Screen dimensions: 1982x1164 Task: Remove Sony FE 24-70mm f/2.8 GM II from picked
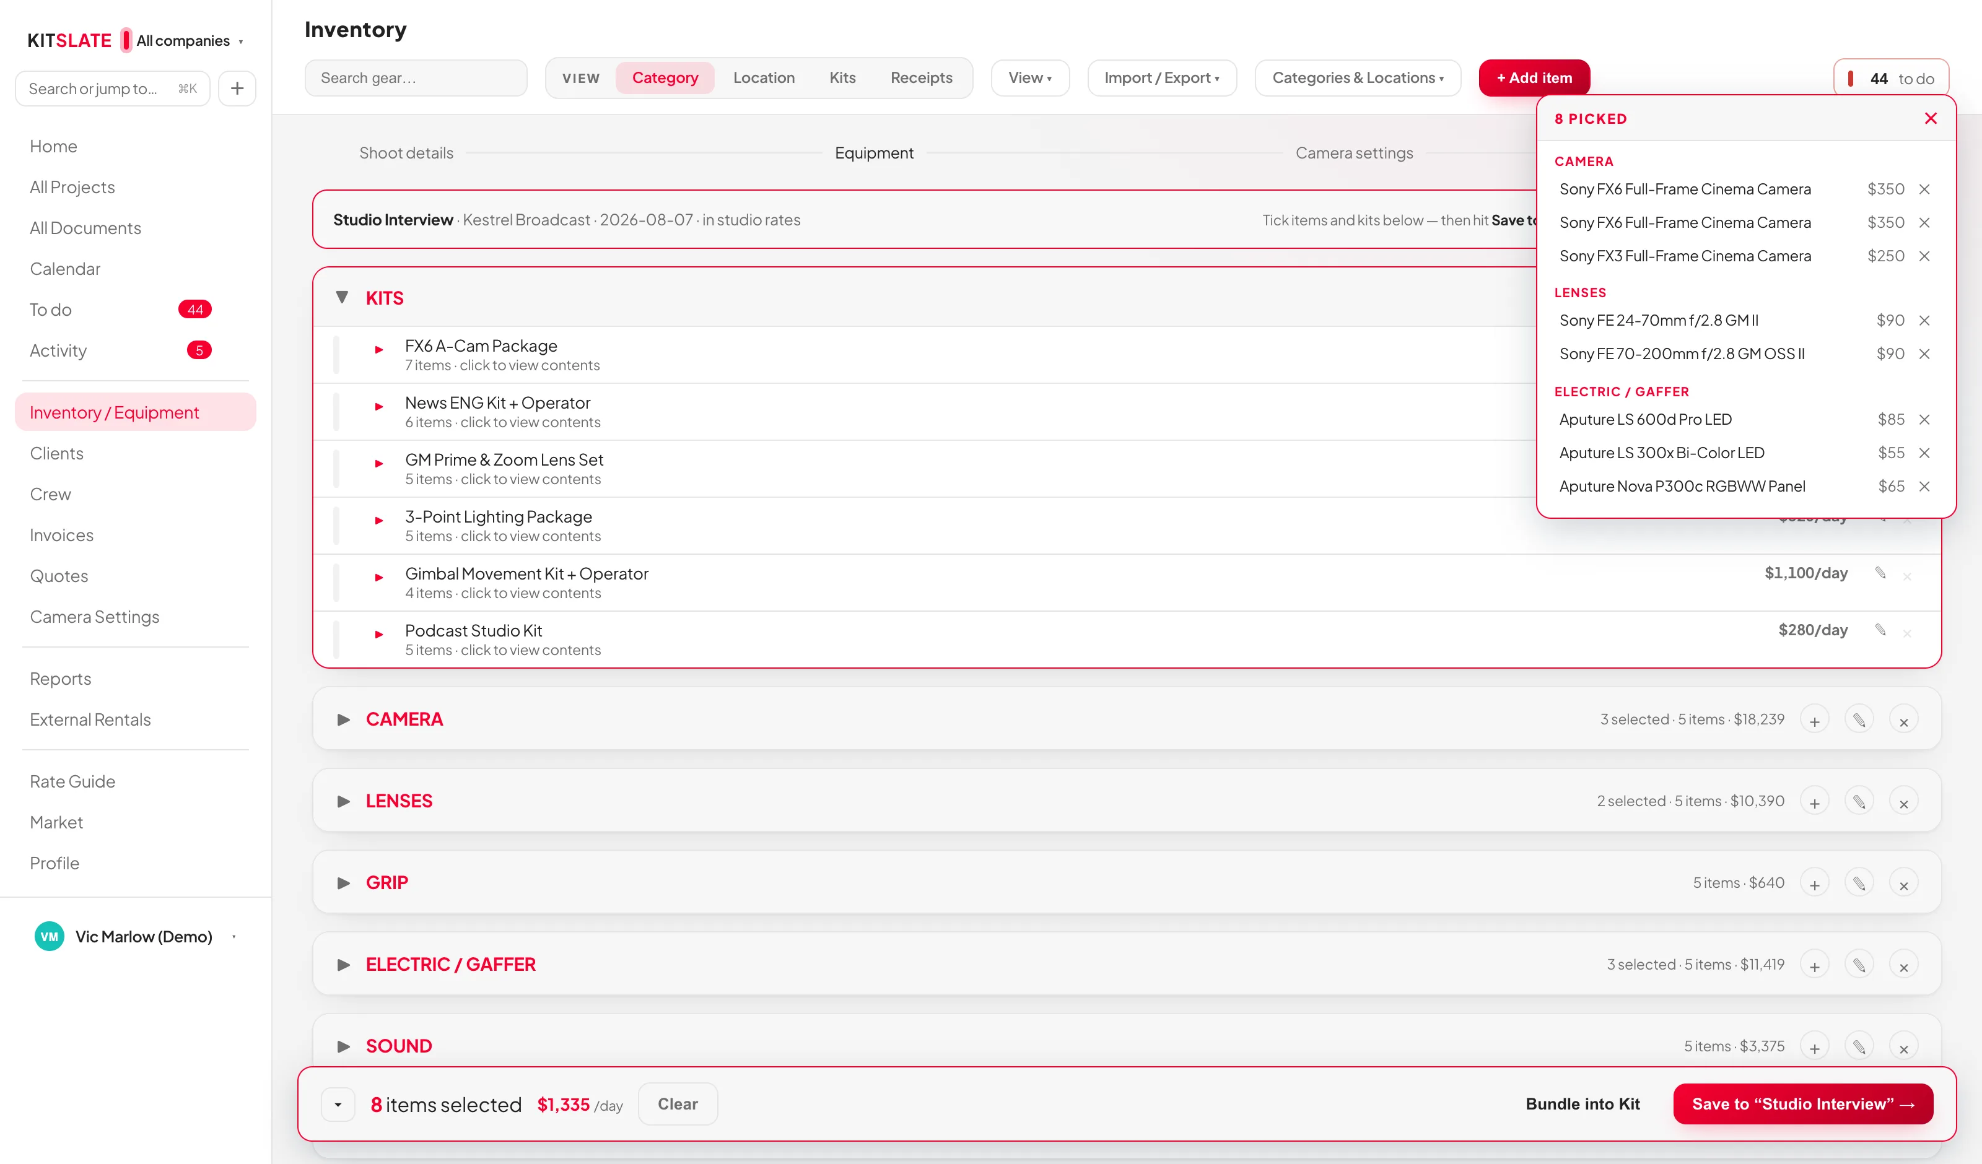(1924, 320)
